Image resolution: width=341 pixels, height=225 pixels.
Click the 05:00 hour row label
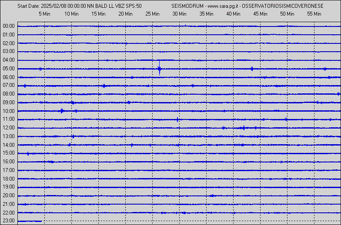tap(9, 69)
